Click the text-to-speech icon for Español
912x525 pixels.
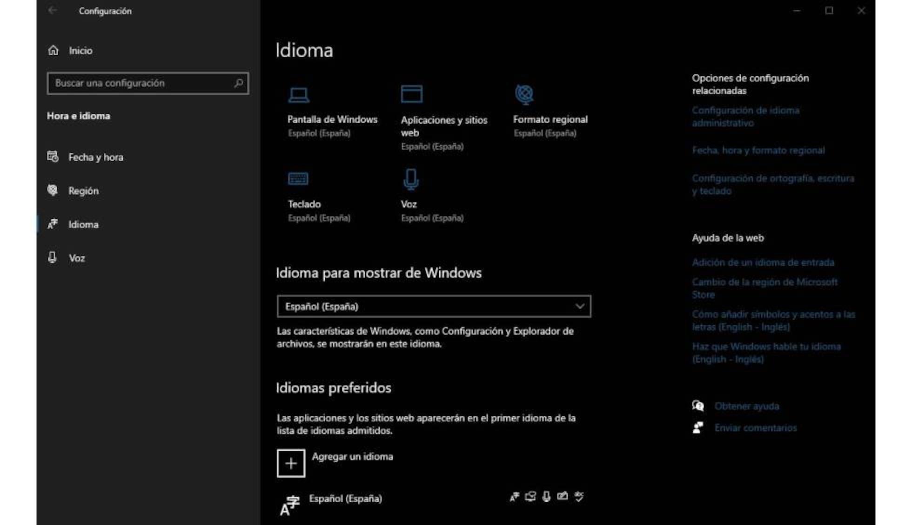click(x=530, y=496)
